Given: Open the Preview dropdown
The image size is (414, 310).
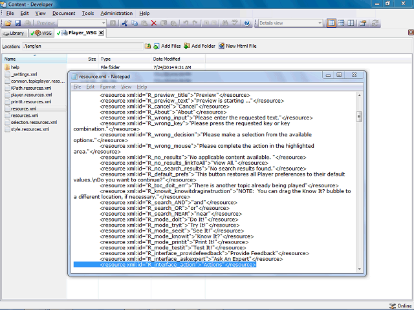Looking at the screenshot, I should 103,23.
